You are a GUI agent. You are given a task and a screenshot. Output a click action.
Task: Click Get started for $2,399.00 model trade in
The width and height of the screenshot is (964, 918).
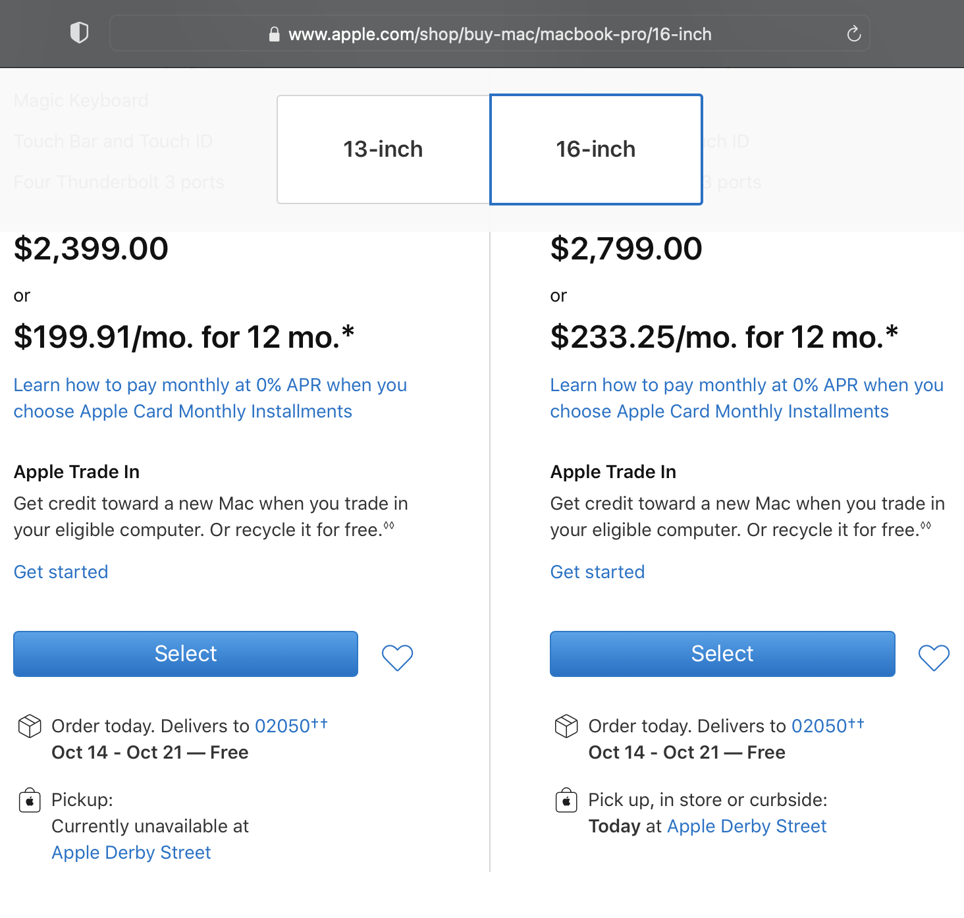(61, 572)
